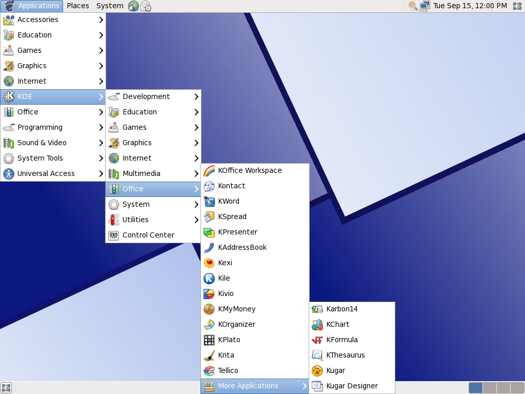The height and width of the screenshot is (394, 525).
Task: Open the top-level Graphics menu above Internet
Action: [53, 66]
